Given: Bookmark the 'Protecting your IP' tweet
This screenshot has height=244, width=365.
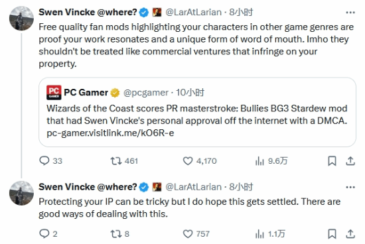Looking at the screenshot, I should click(332, 234).
